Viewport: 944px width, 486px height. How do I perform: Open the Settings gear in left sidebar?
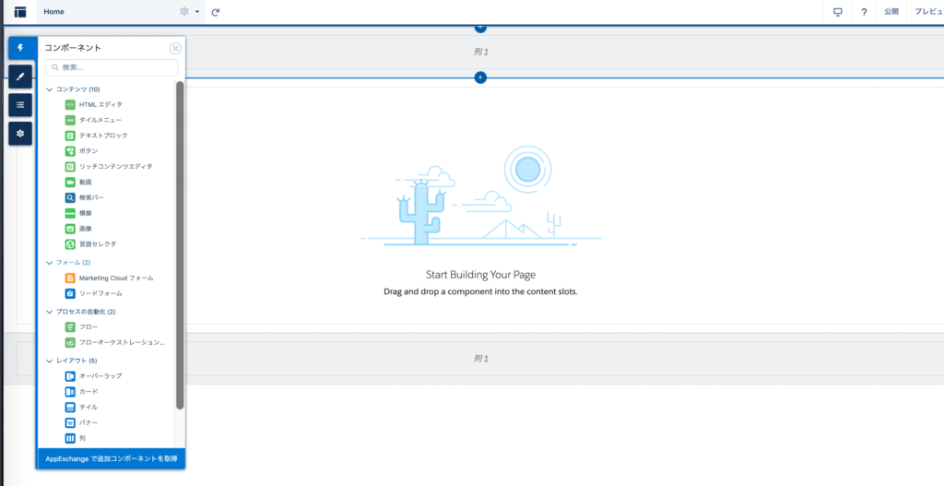coord(20,134)
